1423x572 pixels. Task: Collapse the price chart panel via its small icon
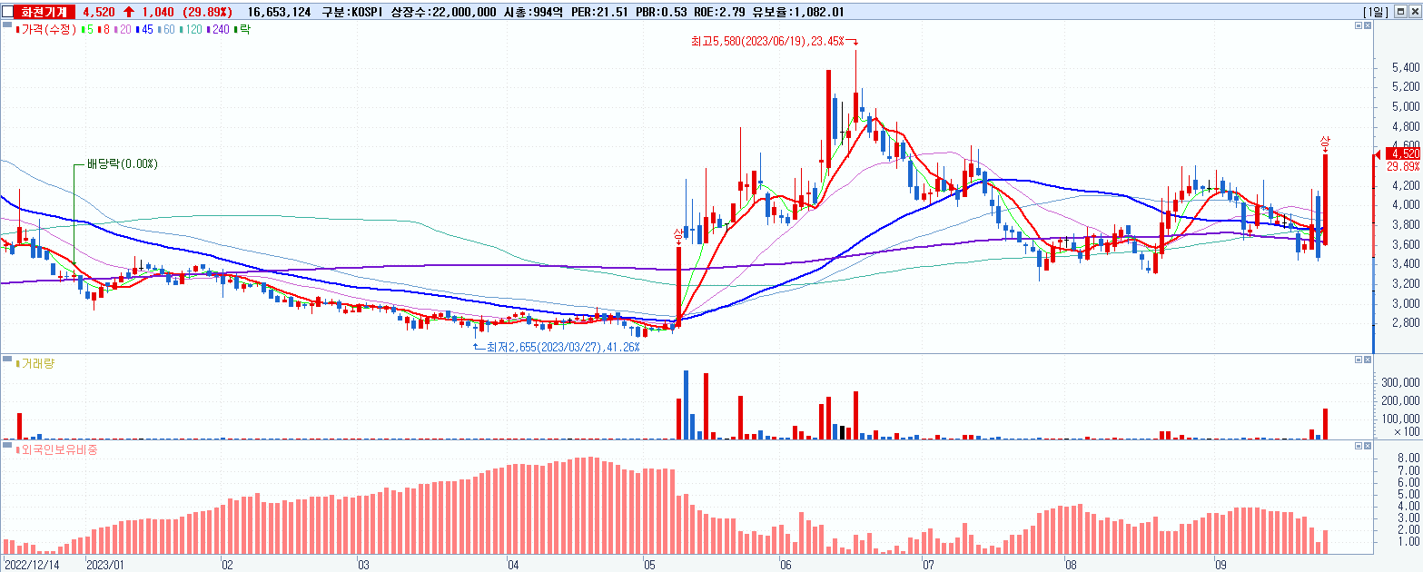(1359, 27)
